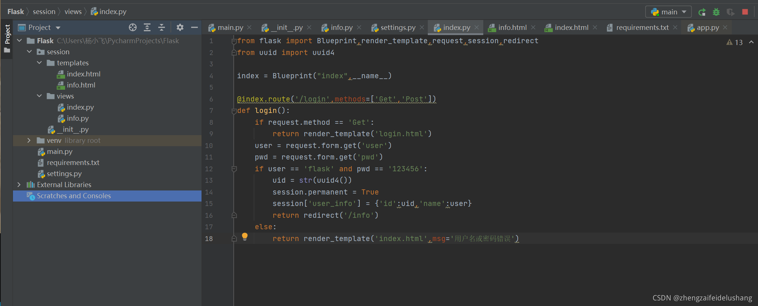The width and height of the screenshot is (758, 306).
Task: Fold the if block at line 12
Action: (x=234, y=169)
